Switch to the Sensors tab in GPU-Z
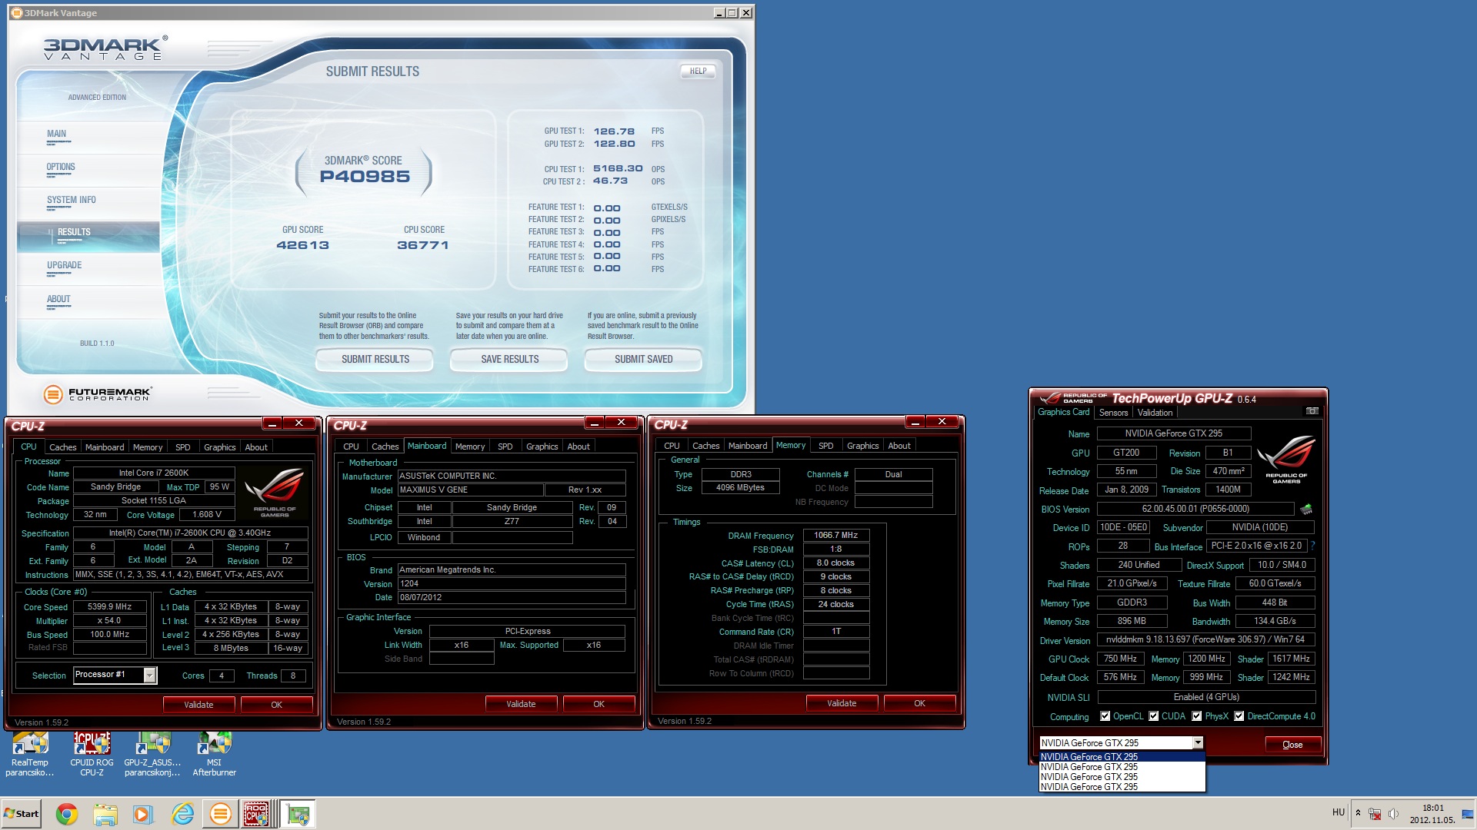1477x830 pixels. (x=1113, y=413)
